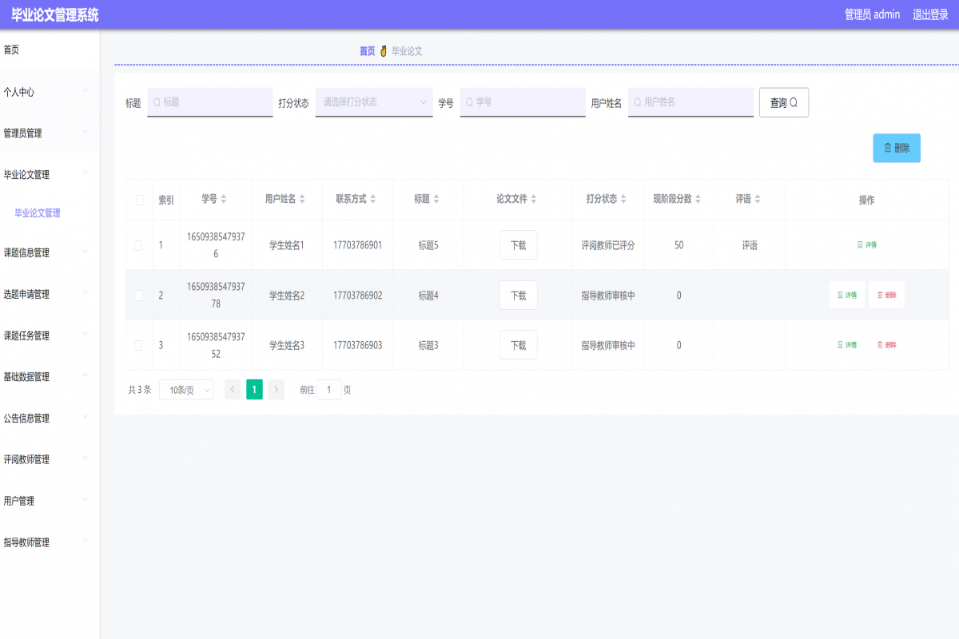Check the checkbox for row 1
The width and height of the screenshot is (959, 639).
tap(139, 245)
